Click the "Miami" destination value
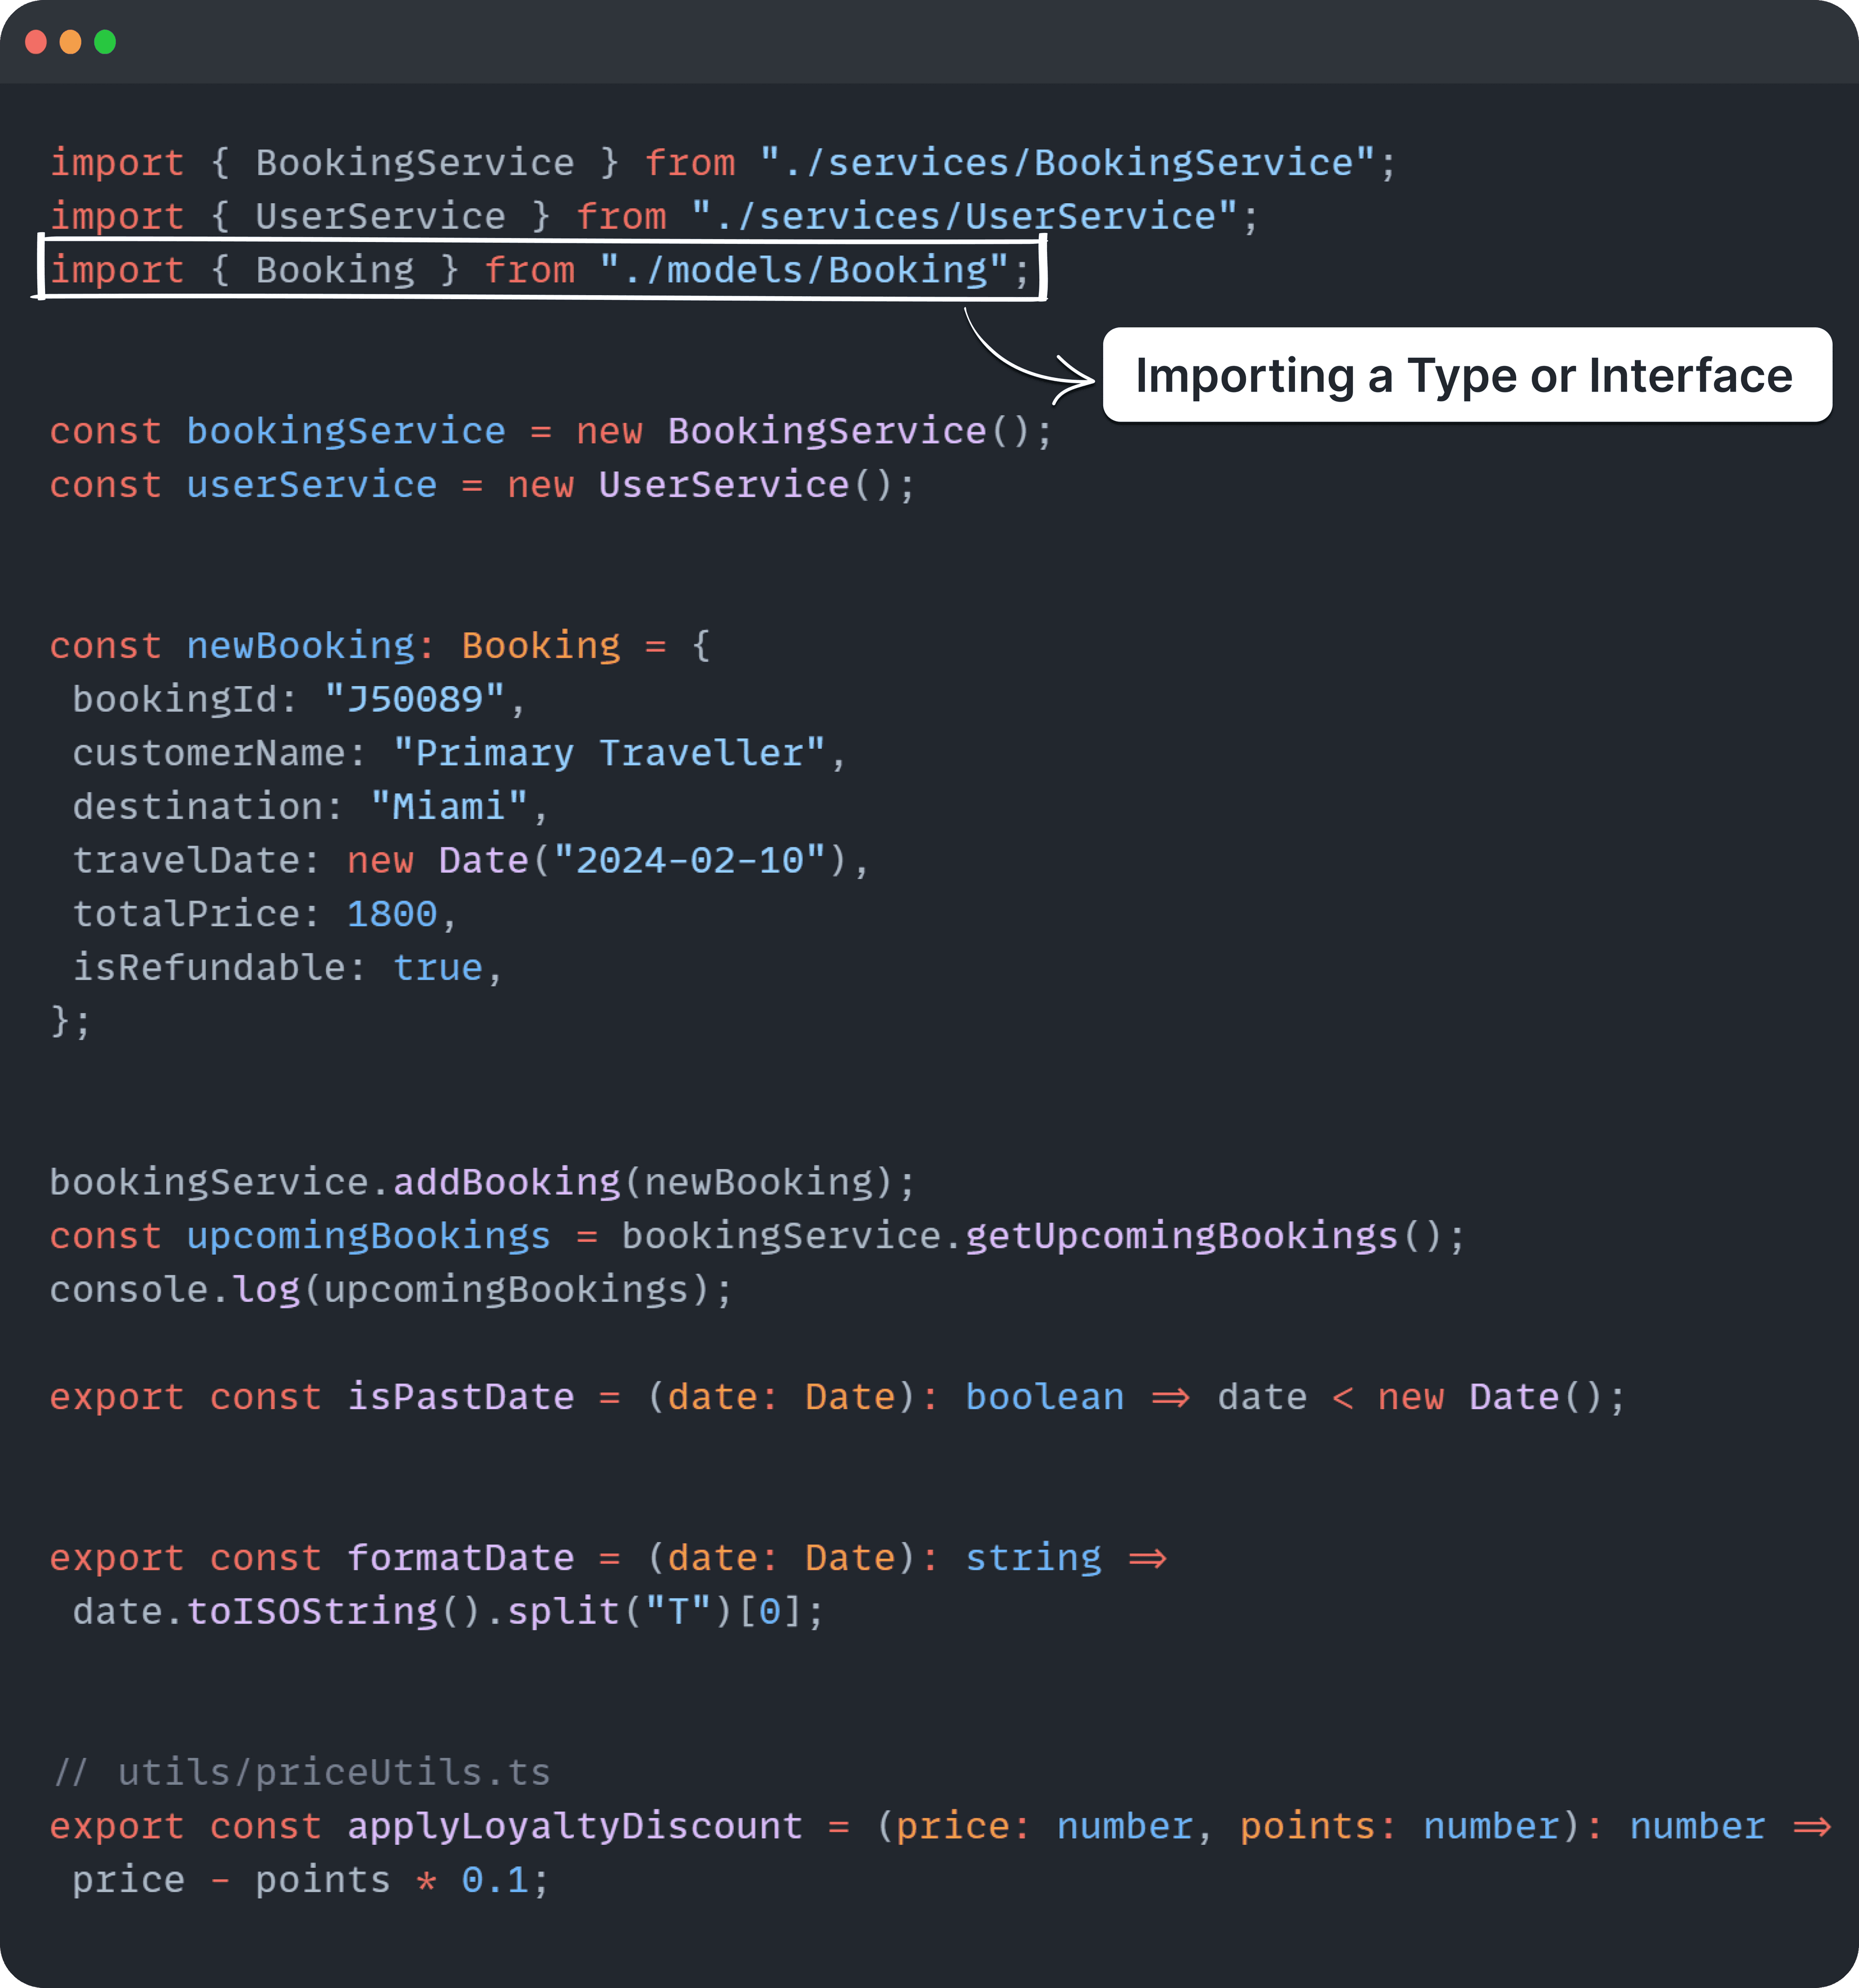 [x=449, y=807]
